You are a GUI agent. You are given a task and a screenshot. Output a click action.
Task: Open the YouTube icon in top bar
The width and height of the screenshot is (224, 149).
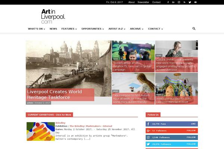195,2
